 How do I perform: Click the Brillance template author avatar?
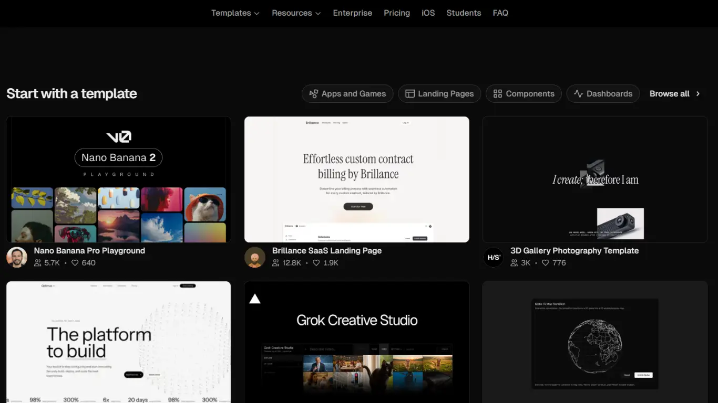coord(255,257)
